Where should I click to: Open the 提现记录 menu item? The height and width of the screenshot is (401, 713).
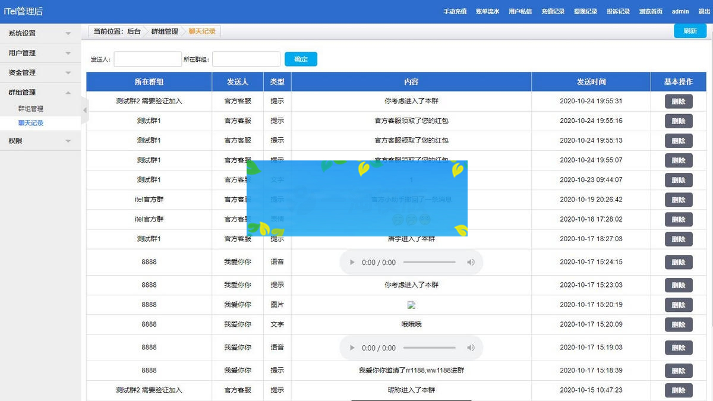tap(586, 11)
